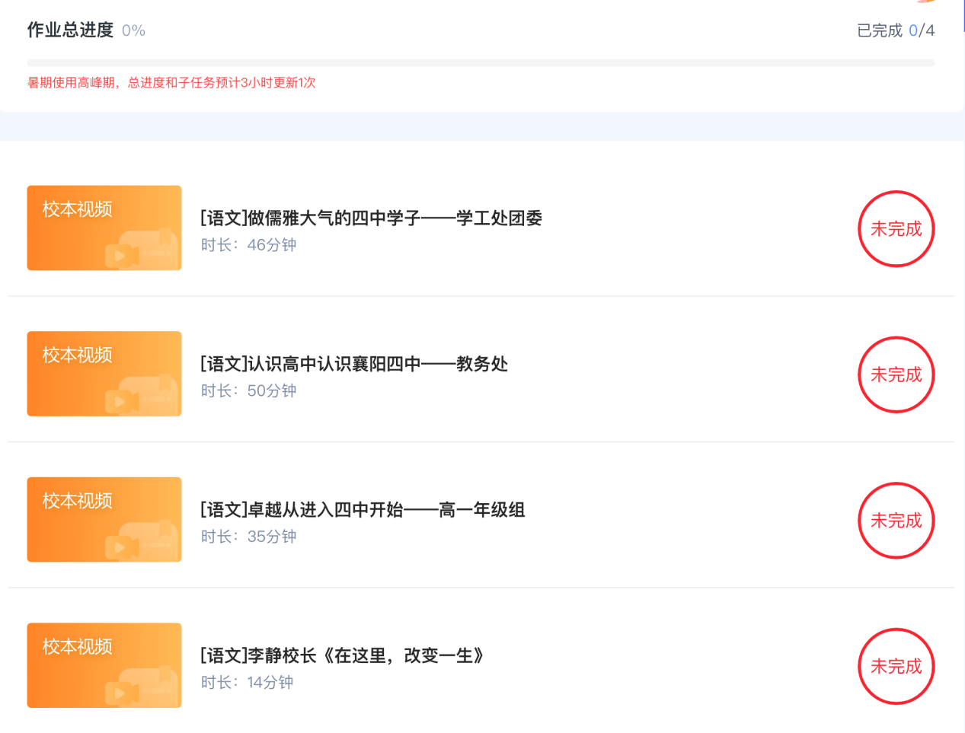Image resolution: width=965 pixels, height=733 pixels.
Task: Open the 未完成 badge for 李静校长 video
Action: pos(896,666)
